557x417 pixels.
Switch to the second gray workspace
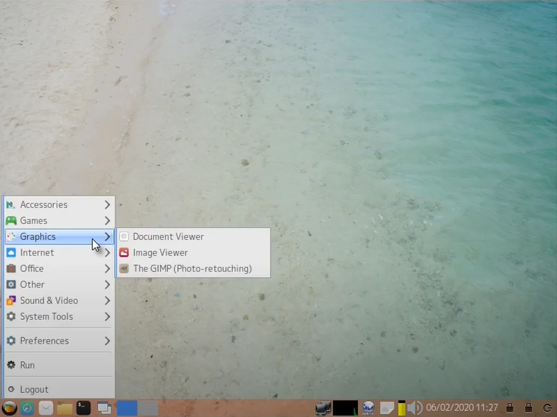(148, 408)
